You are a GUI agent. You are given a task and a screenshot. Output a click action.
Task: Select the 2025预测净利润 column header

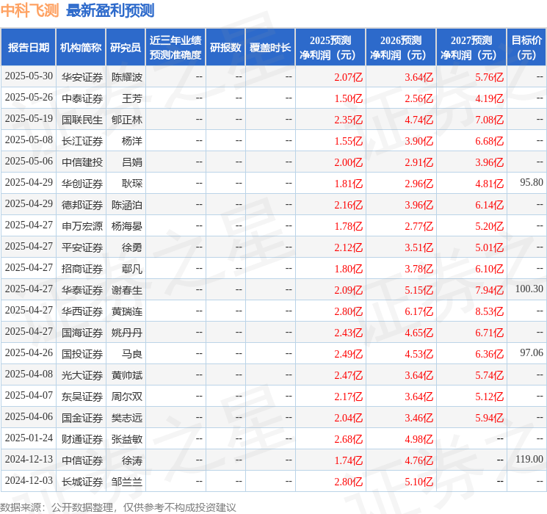[x=330, y=47]
